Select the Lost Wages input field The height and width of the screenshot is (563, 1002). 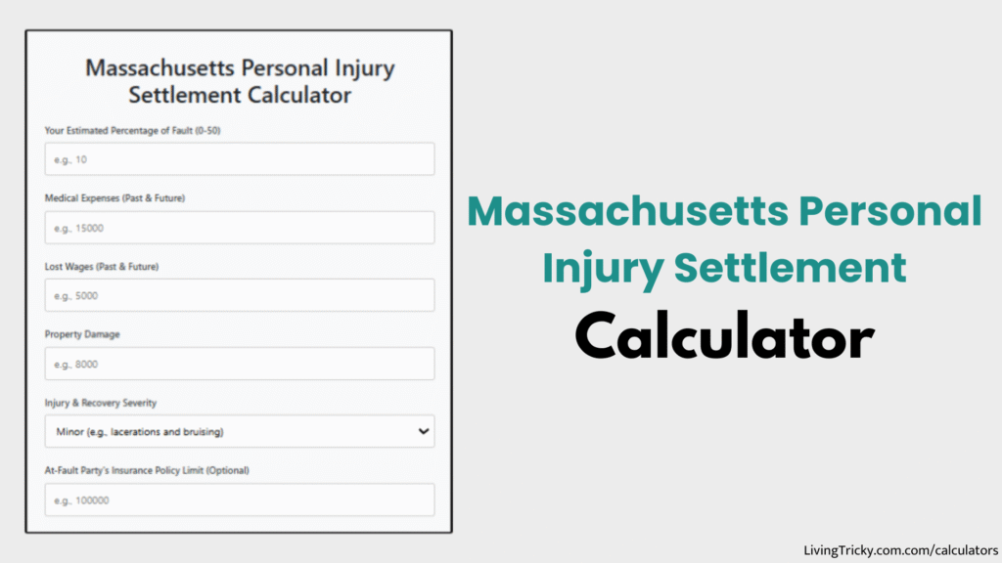pyautogui.click(x=239, y=295)
